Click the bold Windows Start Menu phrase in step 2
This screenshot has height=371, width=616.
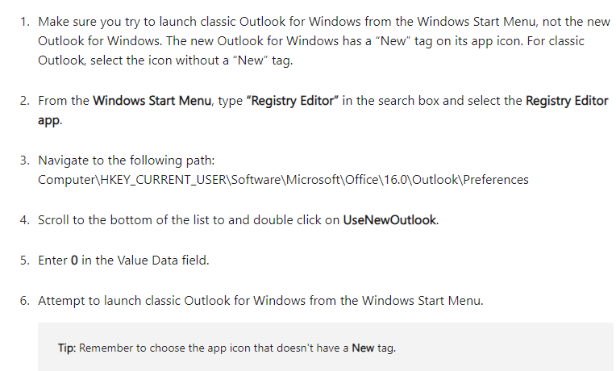[152, 101]
